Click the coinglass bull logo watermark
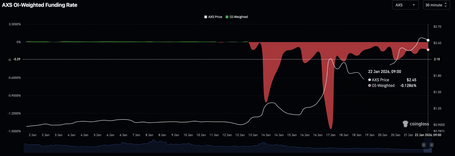Viewport: 455px width, 156px height. pos(406,124)
